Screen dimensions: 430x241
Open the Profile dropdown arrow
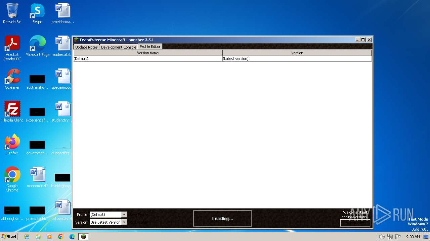124,215
